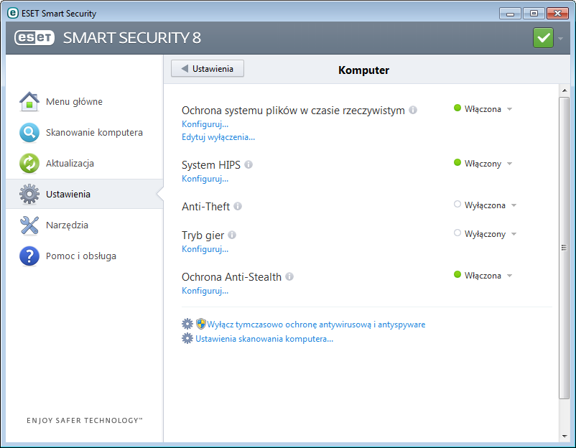Click the ESET title bar app icon
Image resolution: width=576 pixels, height=448 pixels.
click(x=12, y=13)
